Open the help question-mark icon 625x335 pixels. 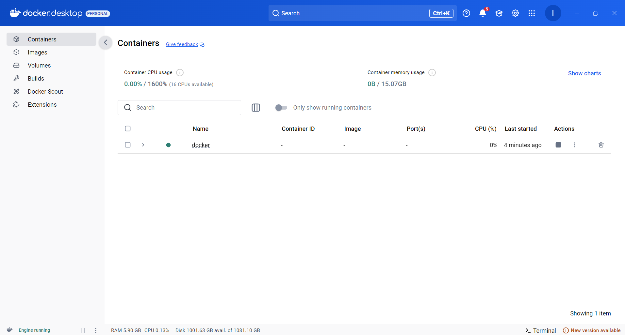click(466, 13)
